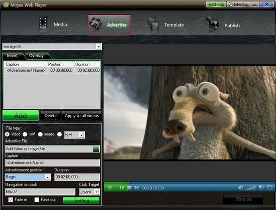Click the Stop ad button
Image resolution: width=276 pixels, height=210 pixels.
click(243, 199)
